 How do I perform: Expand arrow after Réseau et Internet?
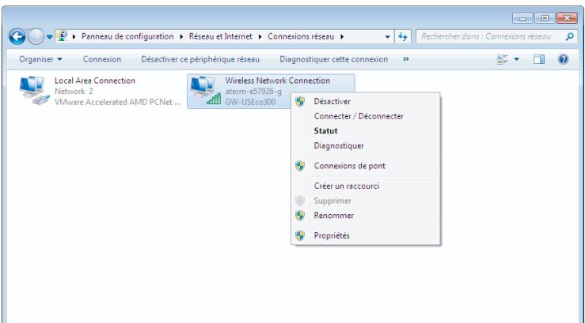pyautogui.click(x=260, y=36)
